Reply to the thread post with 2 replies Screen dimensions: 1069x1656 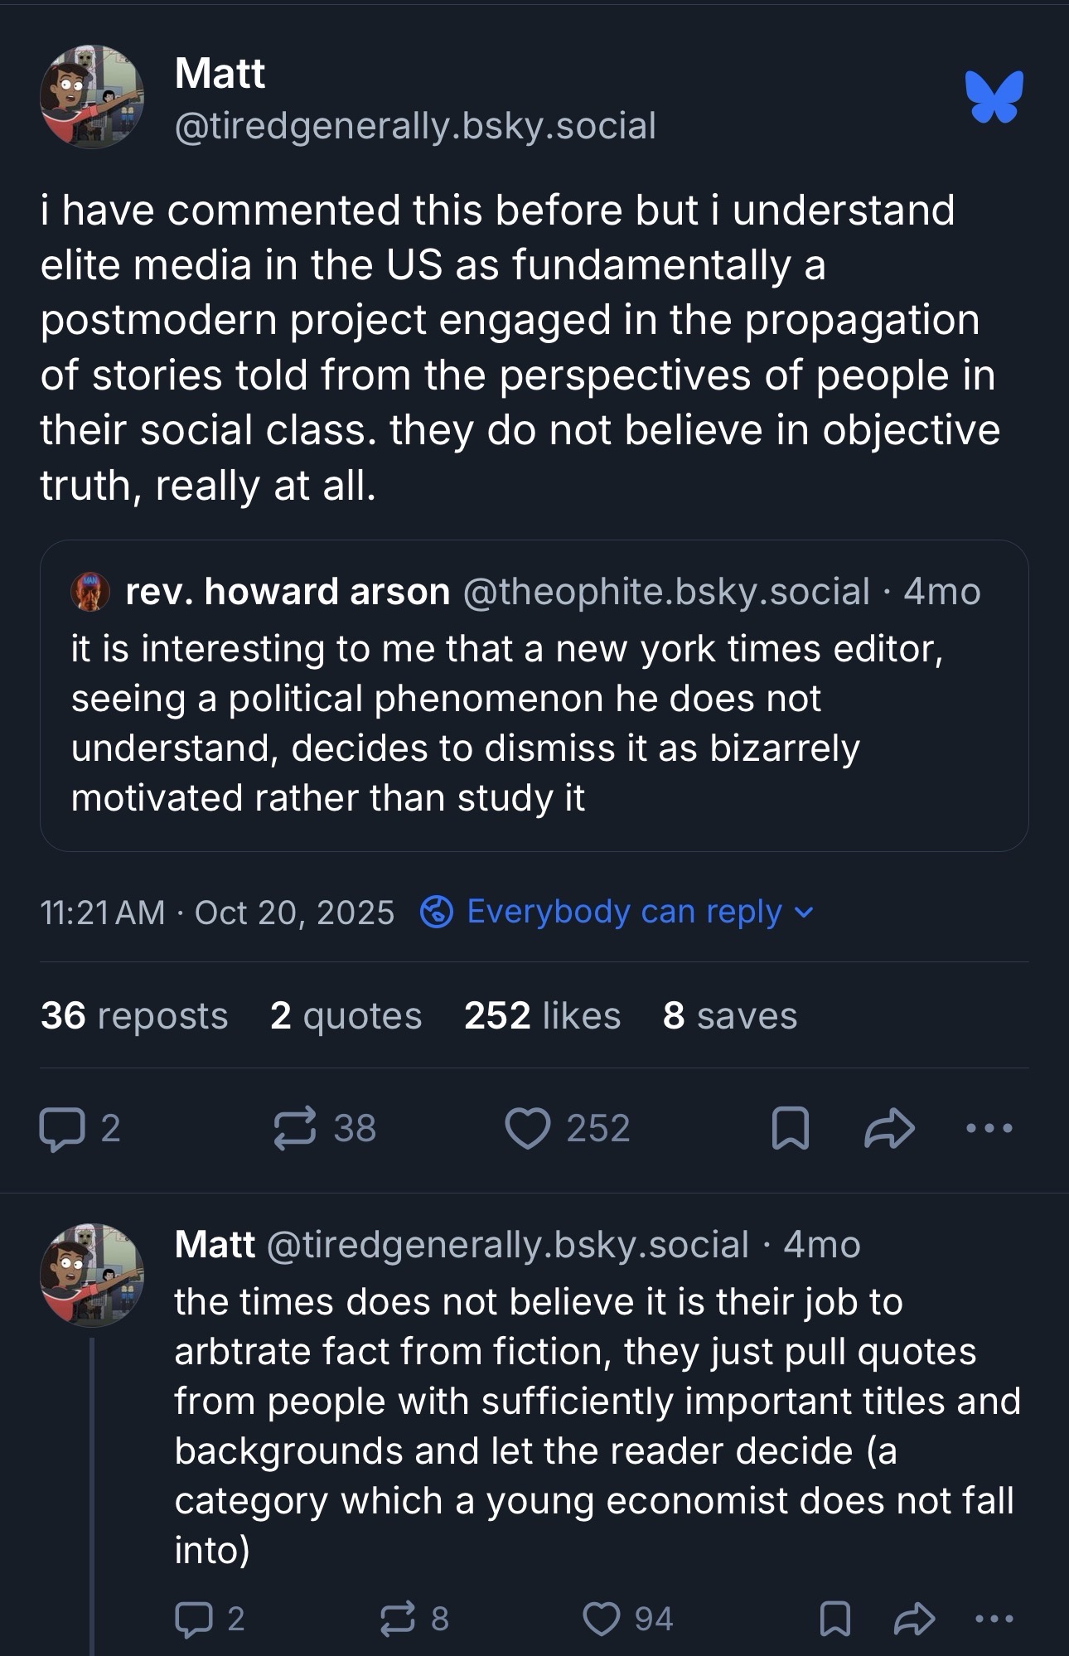click(x=193, y=1619)
